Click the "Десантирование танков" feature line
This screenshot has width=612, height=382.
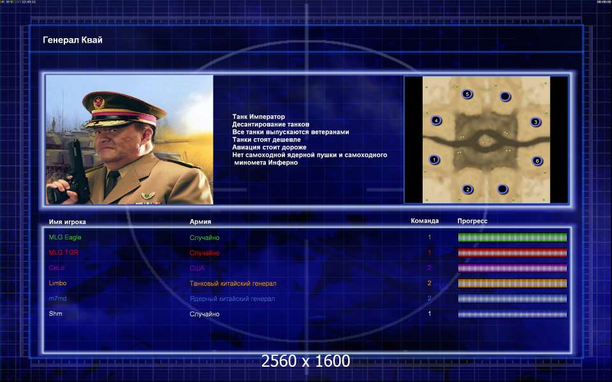click(x=270, y=124)
